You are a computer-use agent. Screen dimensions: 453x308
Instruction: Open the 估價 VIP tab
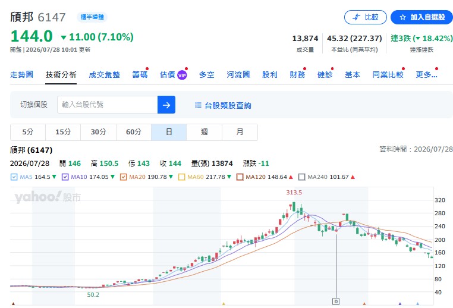pyautogui.click(x=174, y=75)
